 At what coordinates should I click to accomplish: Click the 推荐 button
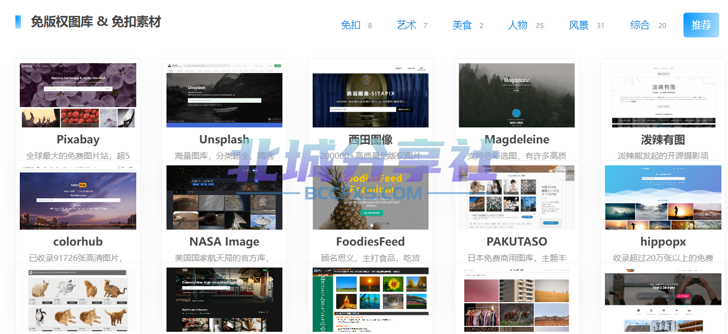point(701,25)
